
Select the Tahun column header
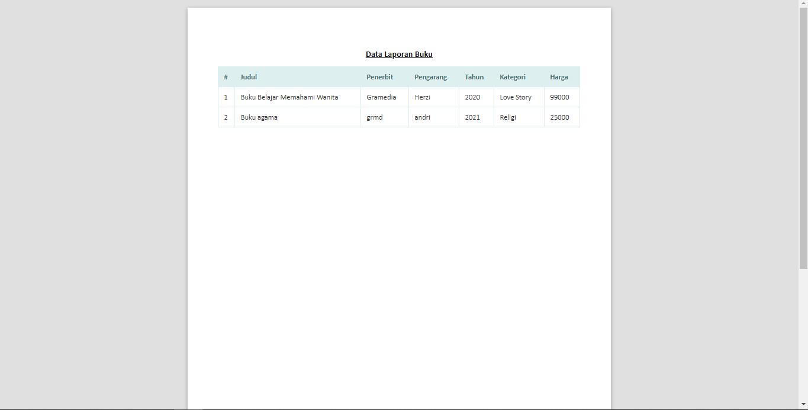474,76
